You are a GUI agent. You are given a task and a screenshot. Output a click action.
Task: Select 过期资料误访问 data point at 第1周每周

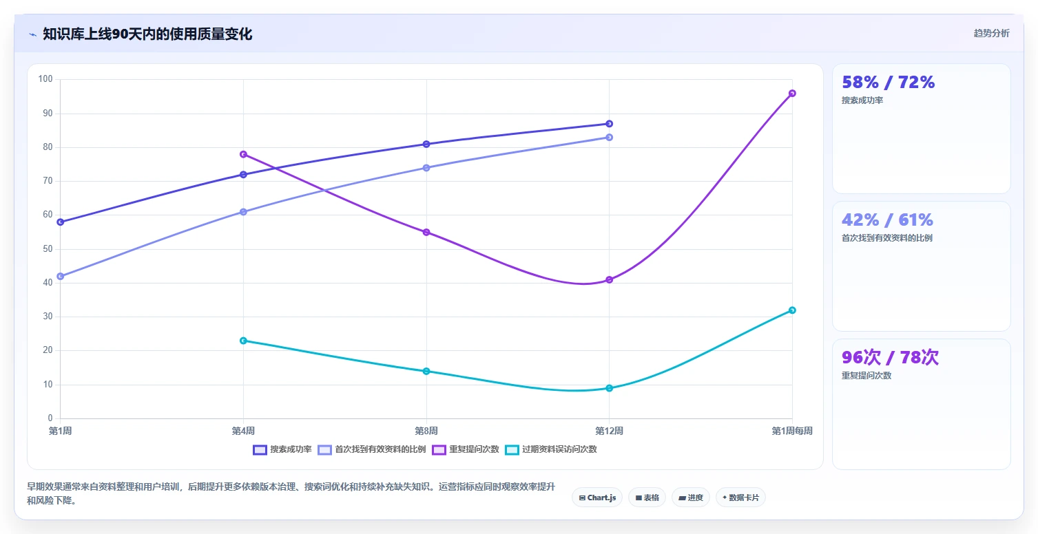click(x=792, y=310)
